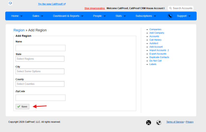Open the Accounts sidebar link
Viewport: 206px width, 132px height.
pyautogui.click(x=154, y=36)
